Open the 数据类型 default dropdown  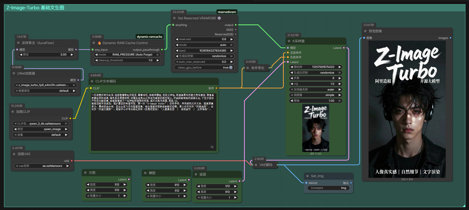(x=45, y=91)
